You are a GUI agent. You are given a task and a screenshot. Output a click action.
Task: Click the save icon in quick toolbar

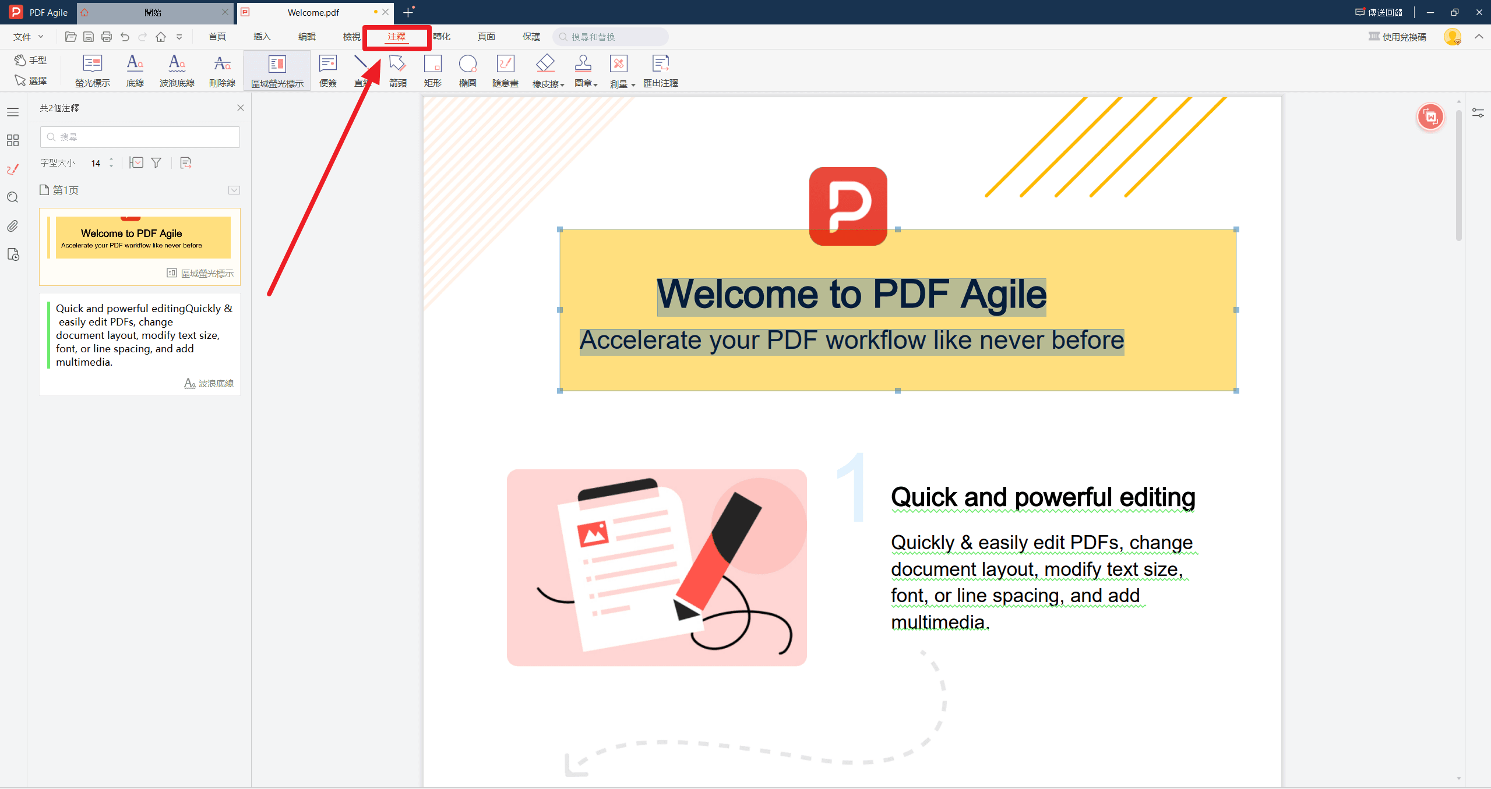point(89,37)
